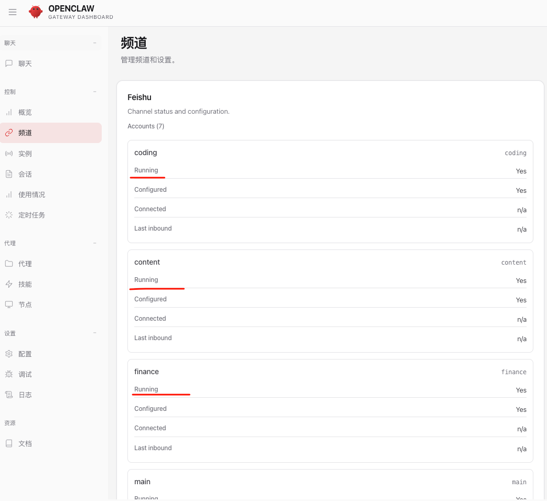Open the broadcast icon for 实例
The image size is (547, 501).
(9, 154)
